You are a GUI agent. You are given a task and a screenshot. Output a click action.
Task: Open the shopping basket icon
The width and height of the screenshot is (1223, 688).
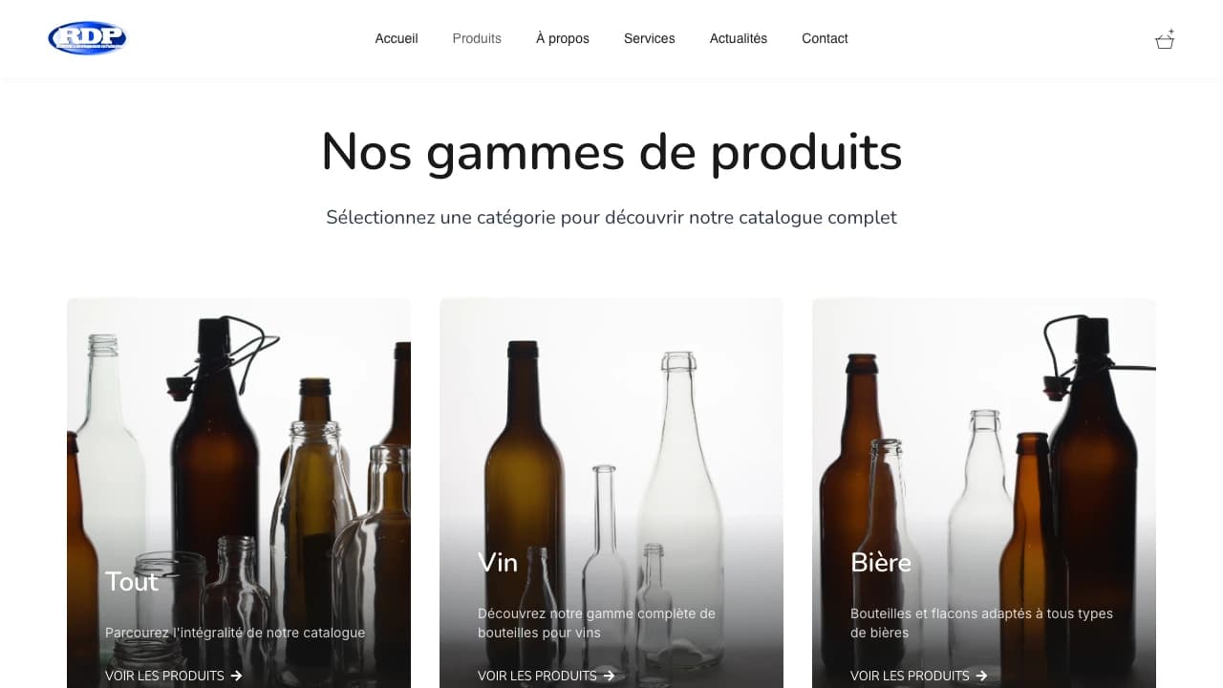(1165, 39)
